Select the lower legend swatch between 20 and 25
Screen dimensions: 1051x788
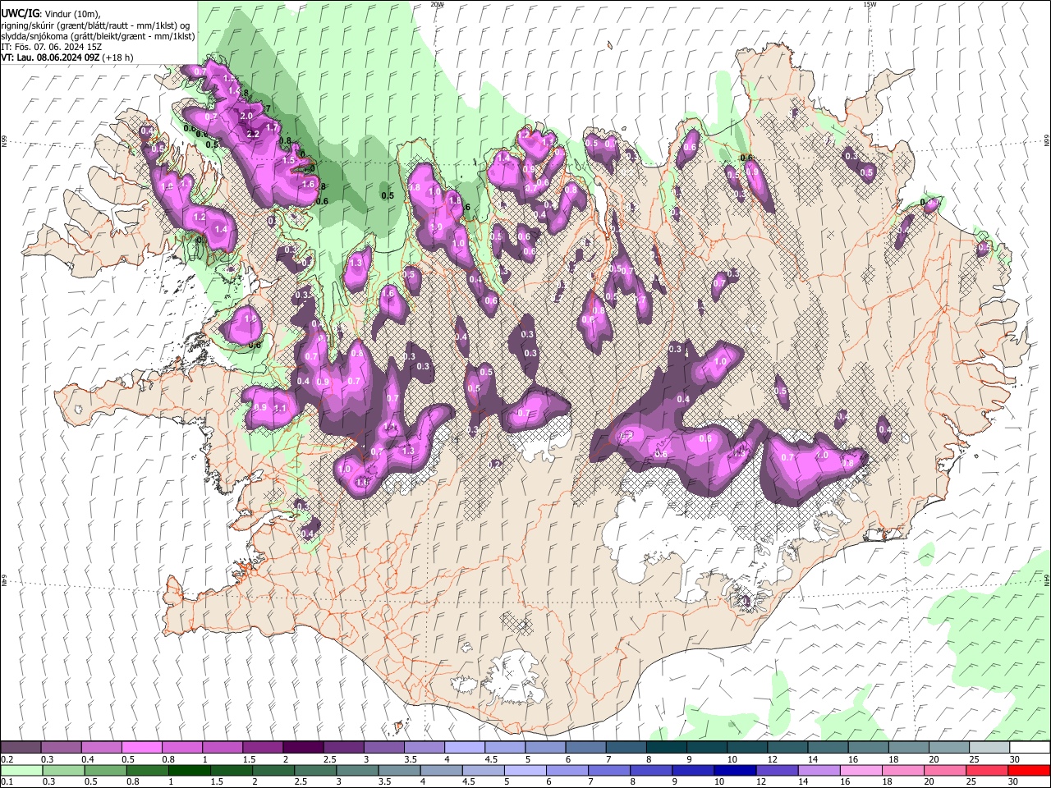pos(946,770)
